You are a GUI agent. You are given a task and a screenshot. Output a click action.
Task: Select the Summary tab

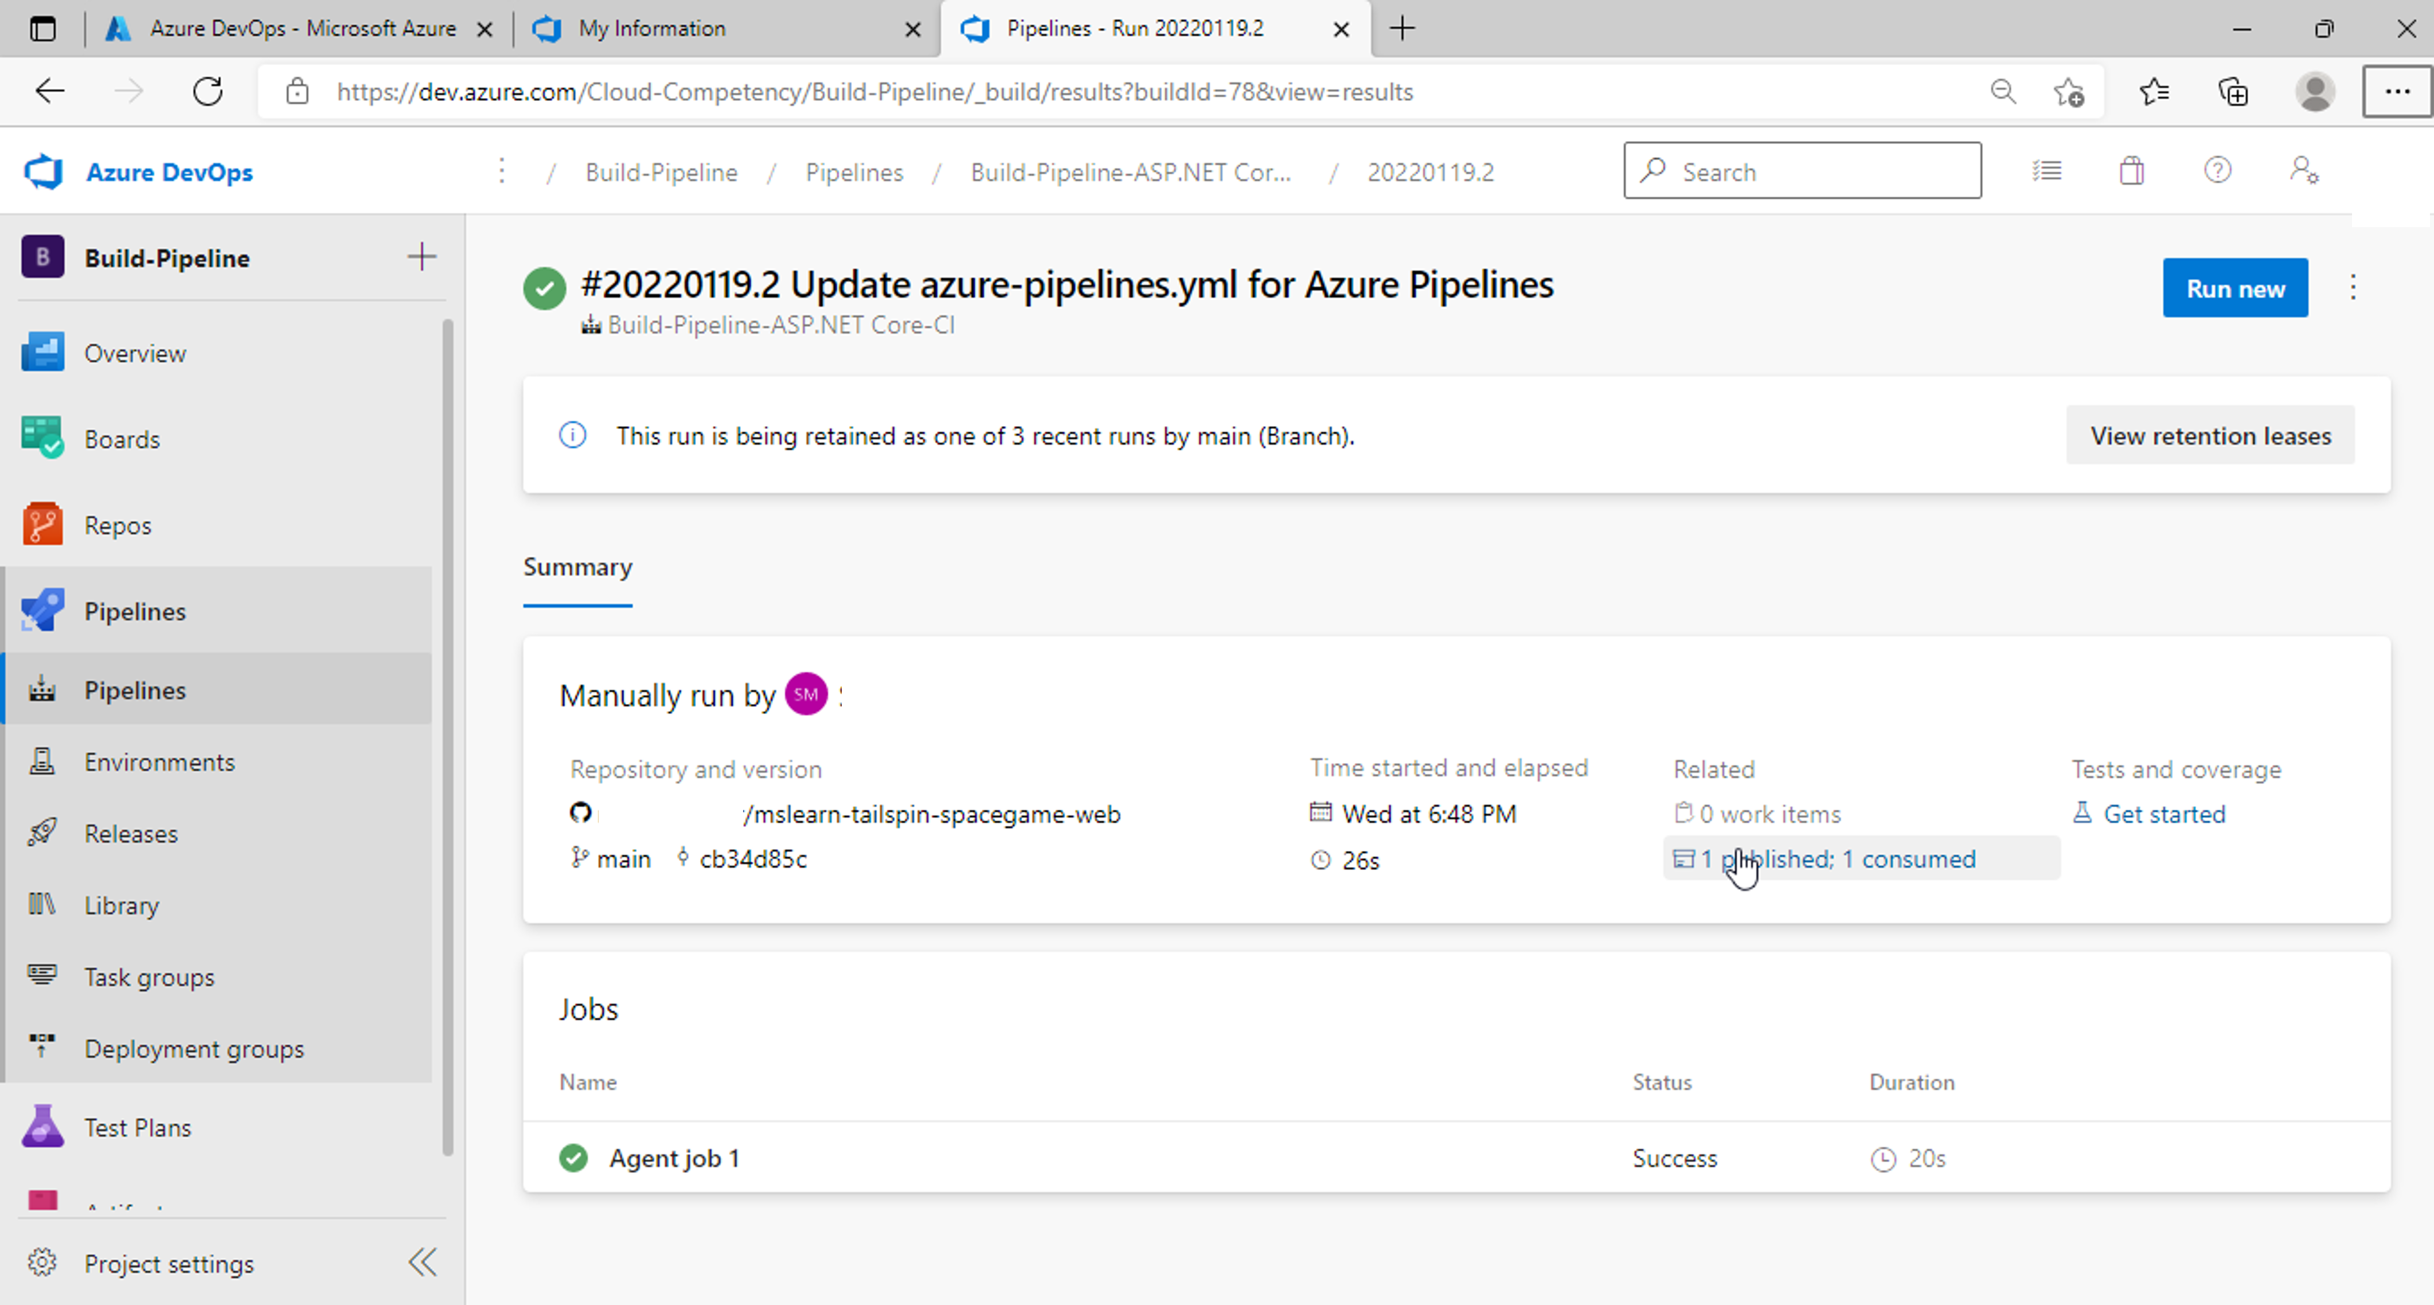point(577,567)
